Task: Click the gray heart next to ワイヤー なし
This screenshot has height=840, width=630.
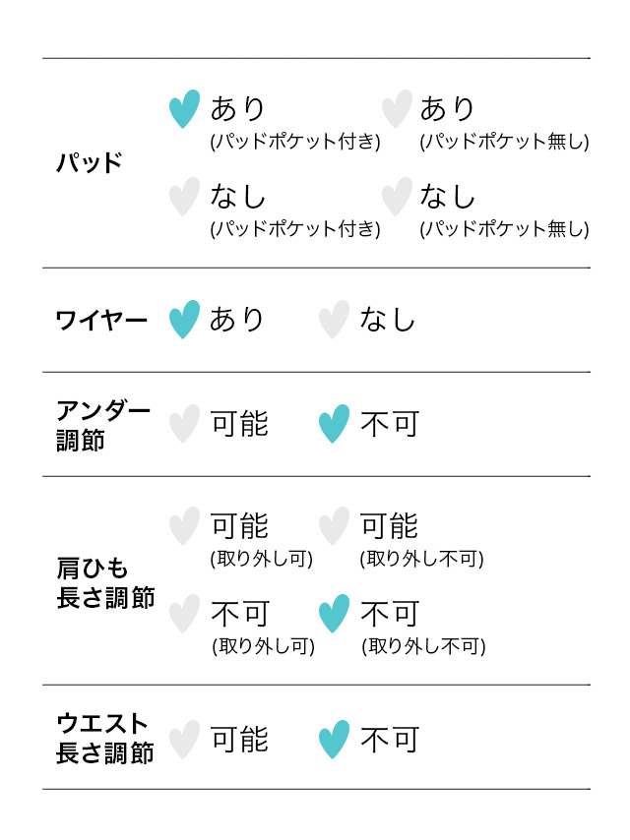Action: [x=334, y=320]
